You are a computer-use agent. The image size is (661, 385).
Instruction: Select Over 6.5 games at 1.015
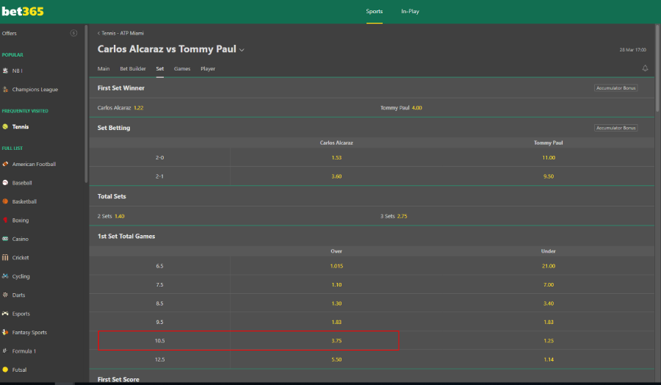pos(336,266)
